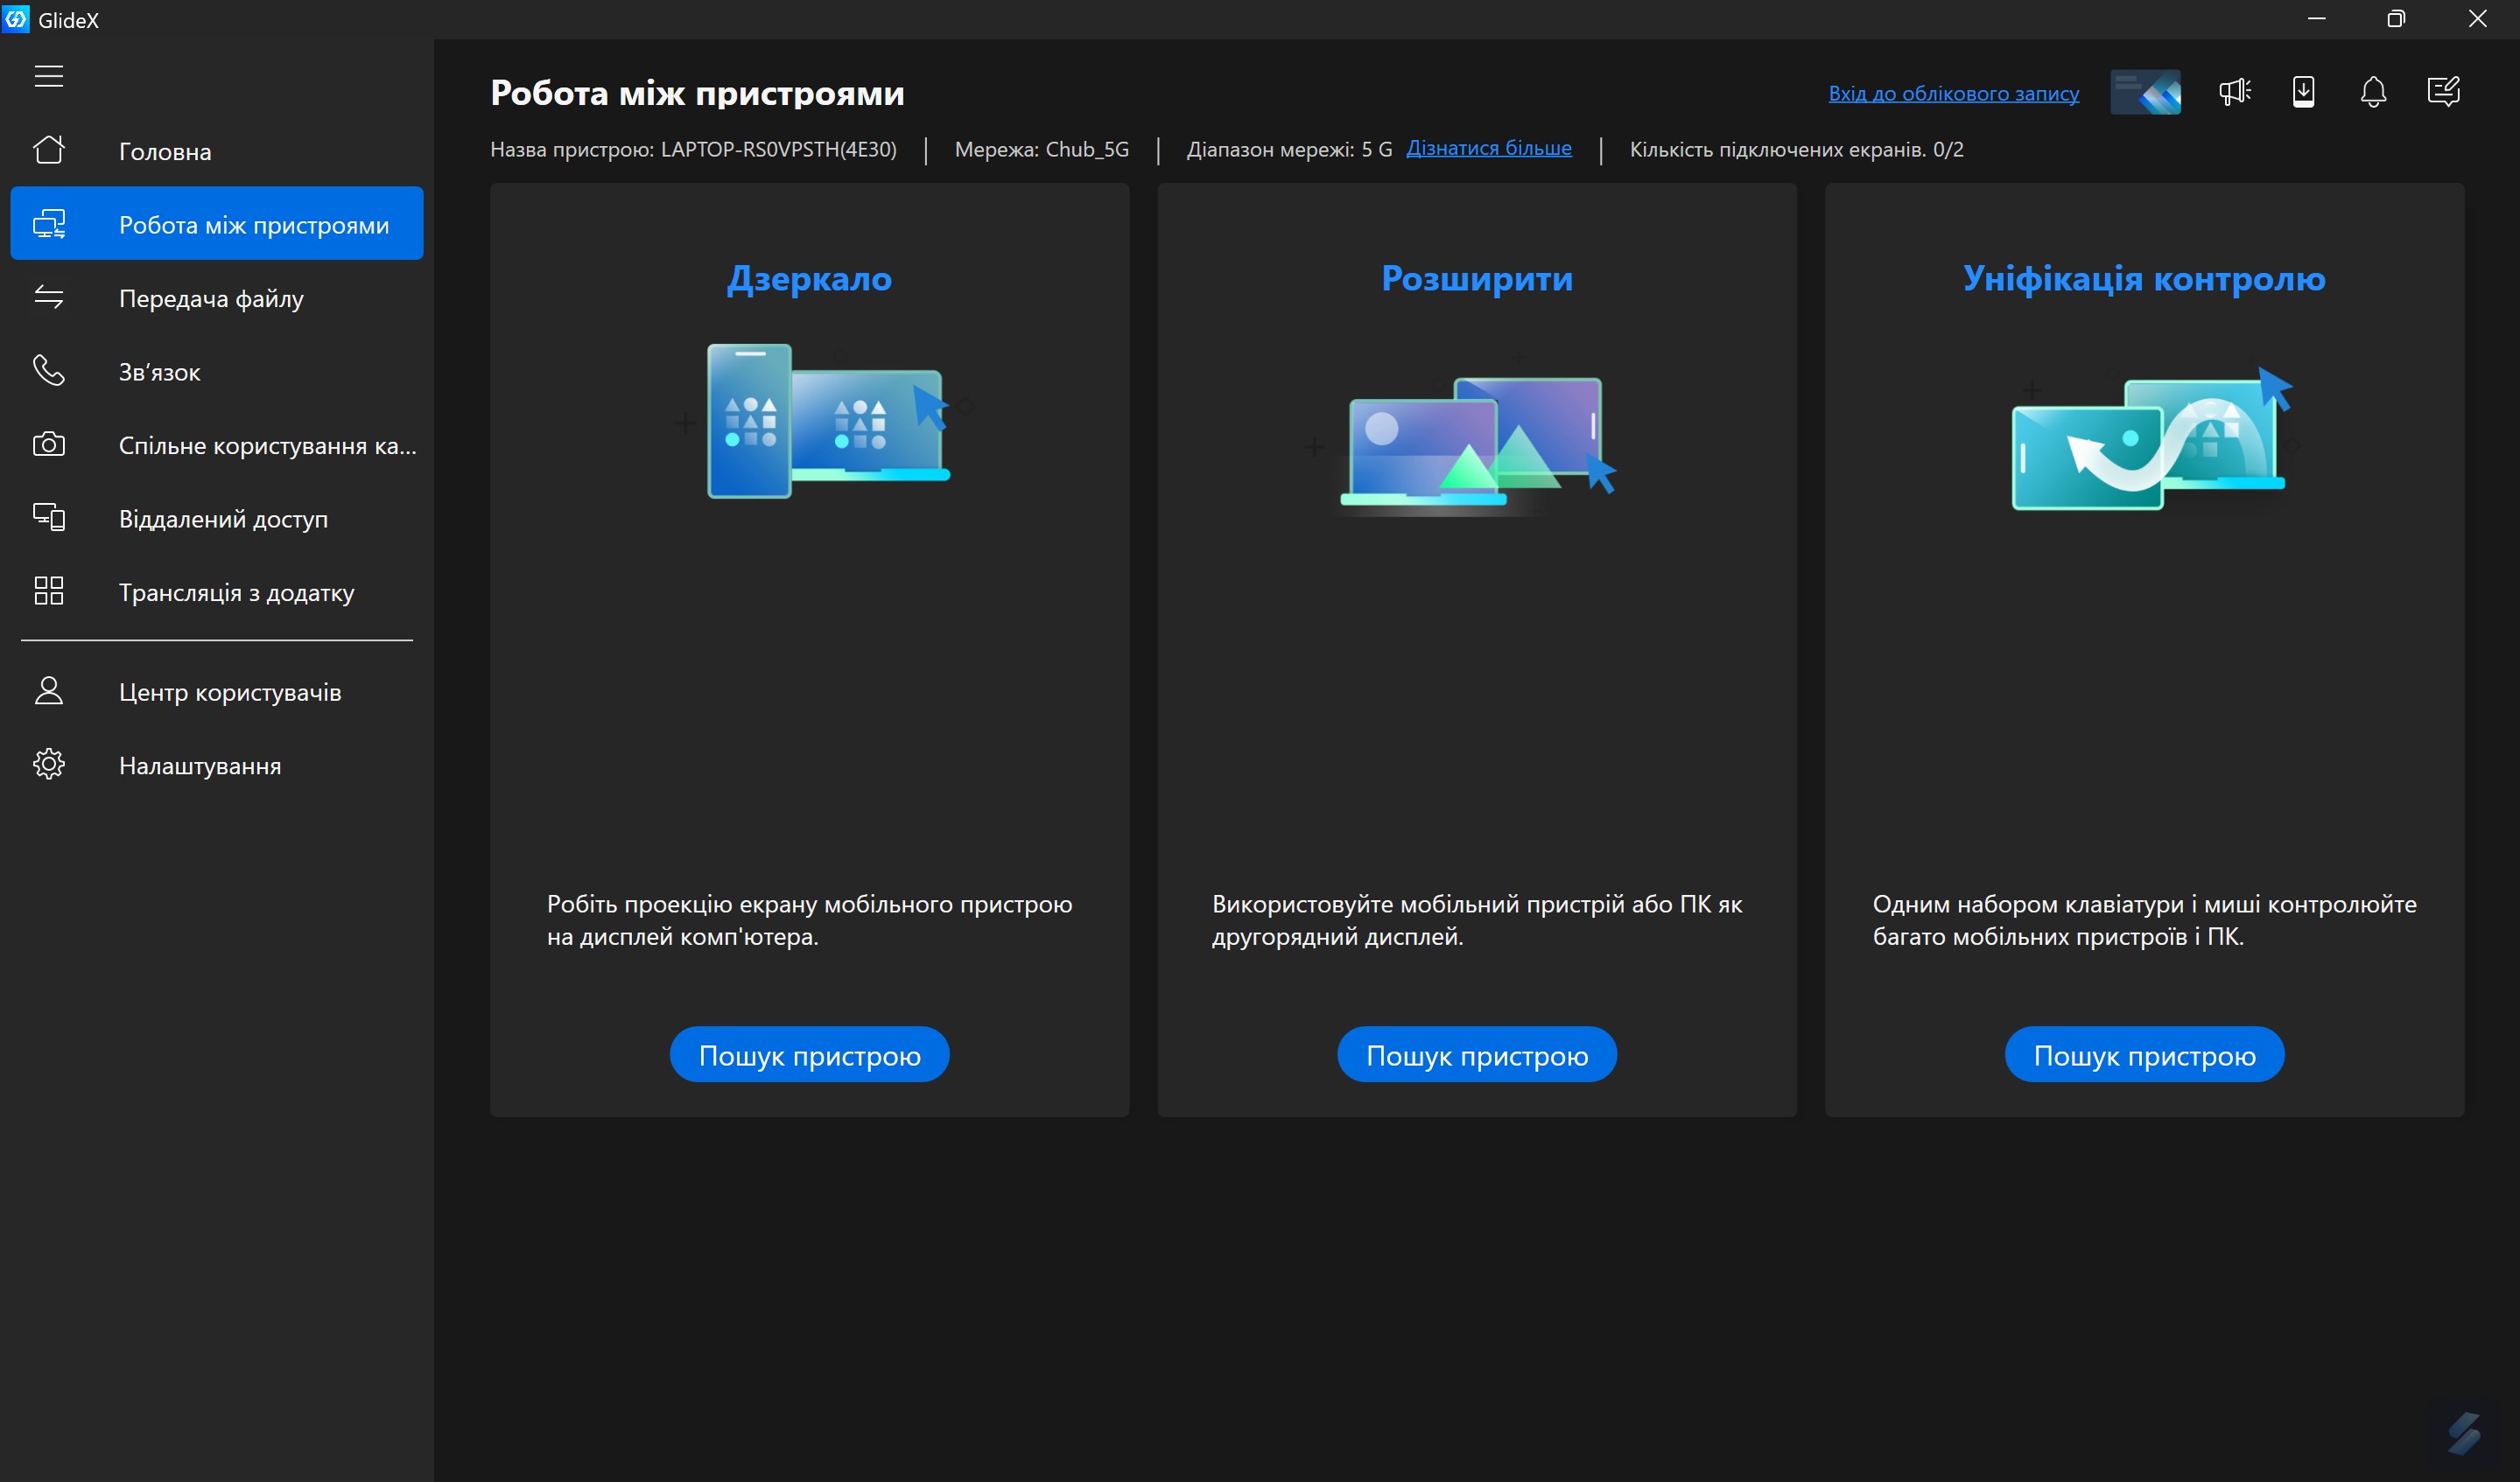Click the Діапазон мережі: 5 G text
2520x1482 pixels.
coord(1289,149)
